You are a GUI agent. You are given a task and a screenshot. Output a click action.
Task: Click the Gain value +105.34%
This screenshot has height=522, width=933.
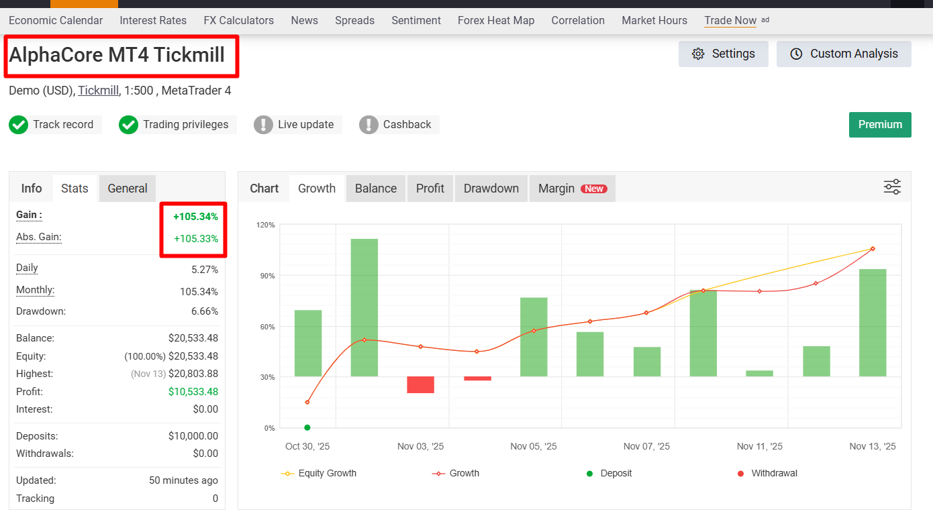click(195, 217)
